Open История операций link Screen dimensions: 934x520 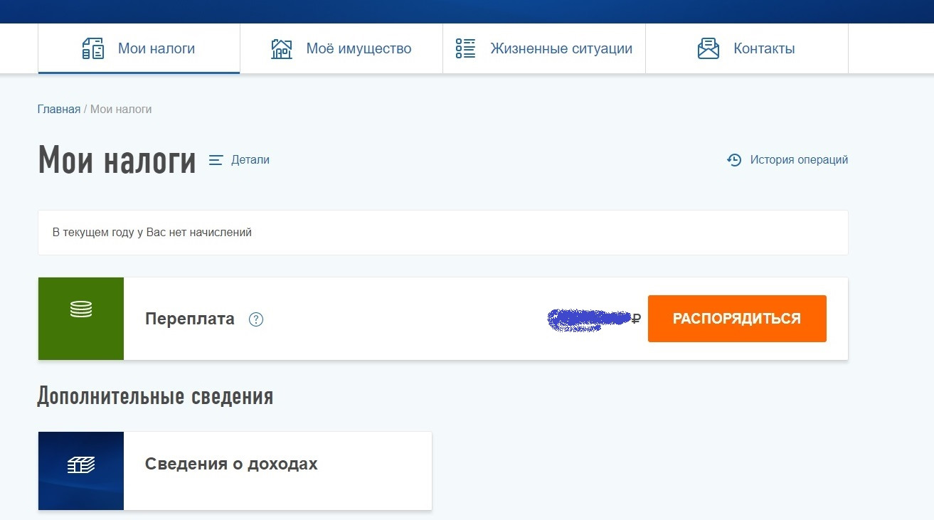799,160
